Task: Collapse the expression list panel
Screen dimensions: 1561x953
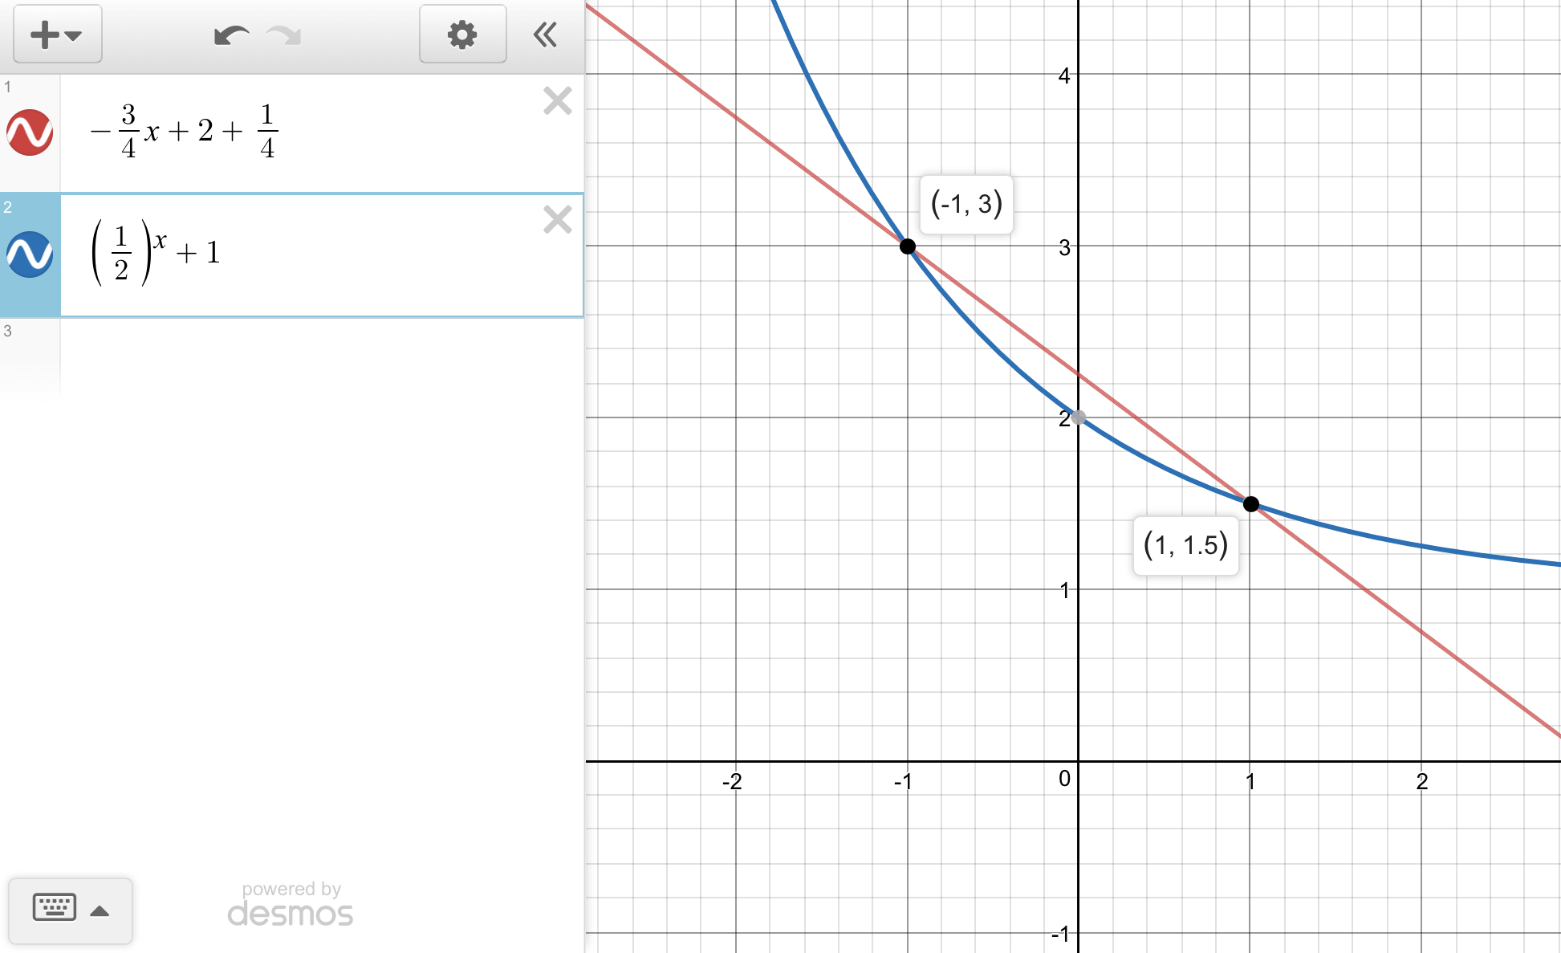Action: point(545,35)
